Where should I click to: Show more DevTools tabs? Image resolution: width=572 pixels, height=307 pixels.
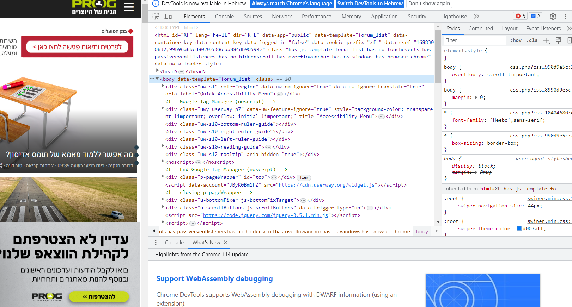point(477,17)
